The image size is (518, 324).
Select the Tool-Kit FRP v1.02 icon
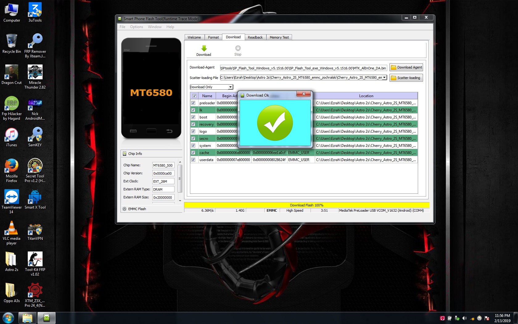click(35, 264)
